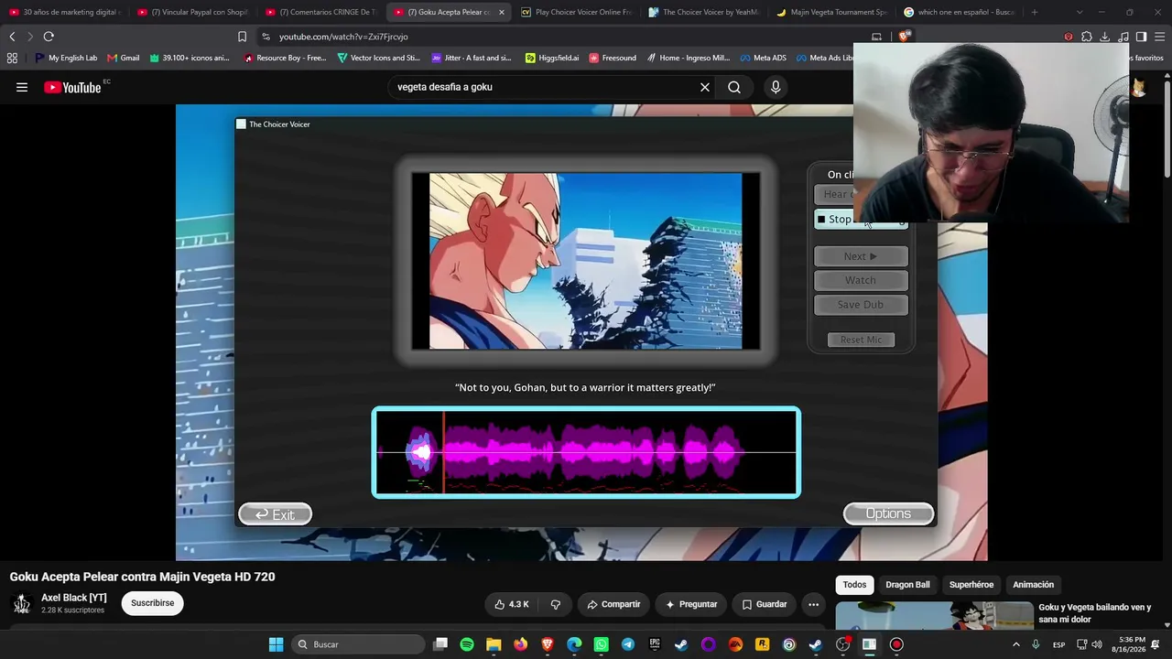Image resolution: width=1172 pixels, height=659 pixels.
Task: Click the Watch button in Choicer Voicer
Action: 861,280
